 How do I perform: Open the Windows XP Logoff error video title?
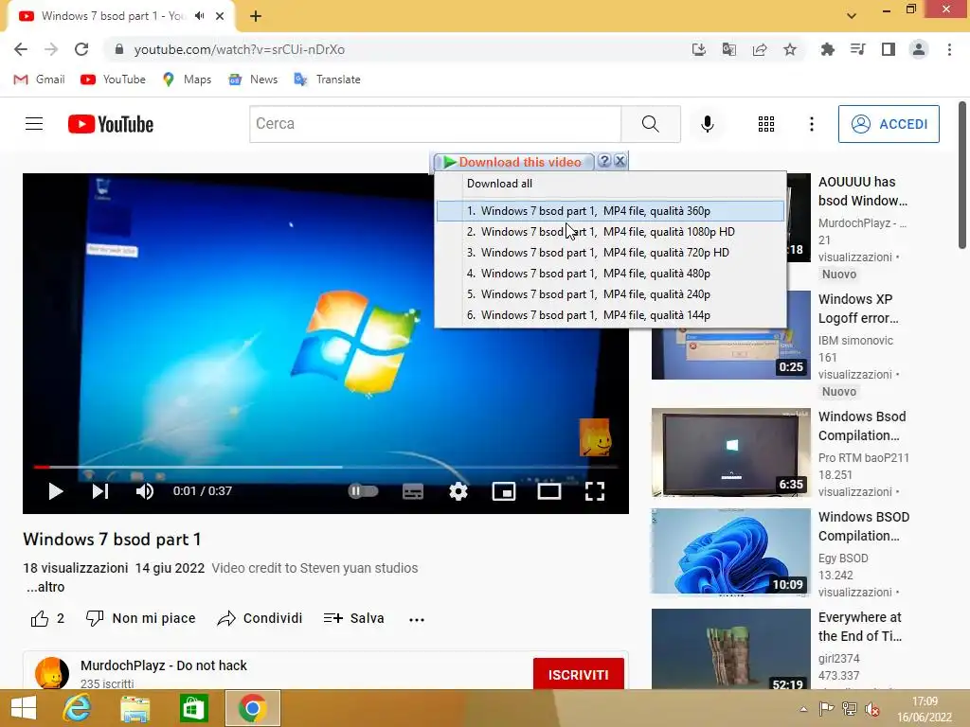[x=858, y=309]
